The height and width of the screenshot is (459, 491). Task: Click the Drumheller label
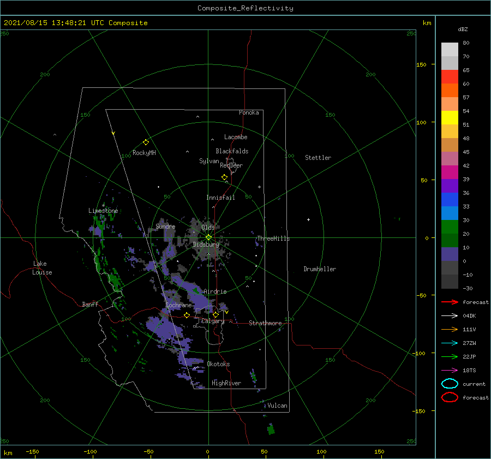(x=320, y=269)
